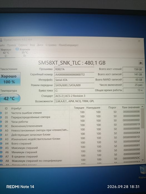This screenshot has width=146, height=194.
Task: Open the Диск menu
Action: pos(40,45)
